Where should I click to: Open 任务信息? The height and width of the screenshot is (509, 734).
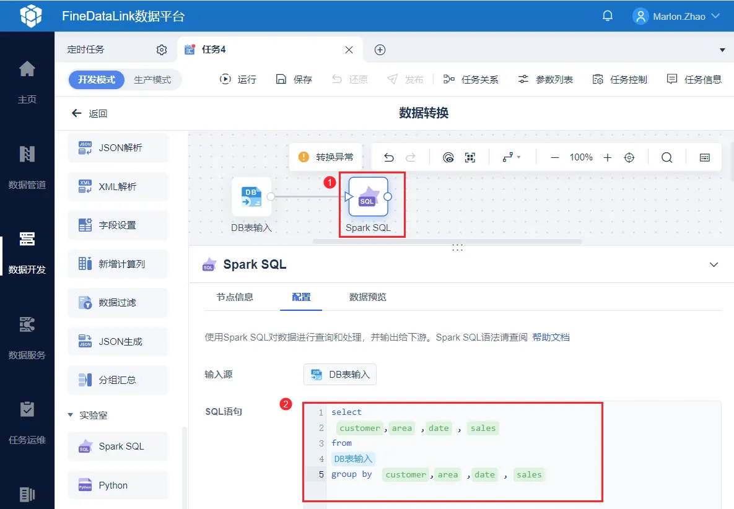click(x=694, y=79)
